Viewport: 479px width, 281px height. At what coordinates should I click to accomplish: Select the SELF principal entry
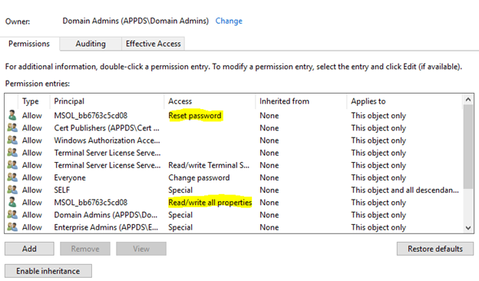click(62, 190)
